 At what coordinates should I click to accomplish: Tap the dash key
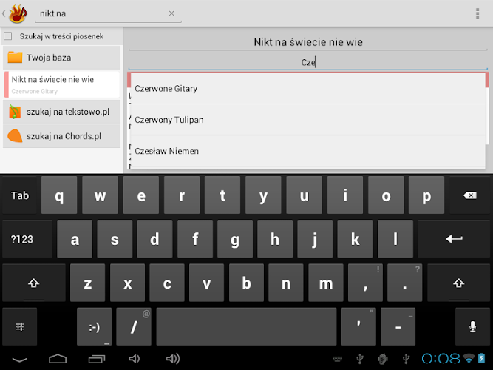(398, 326)
